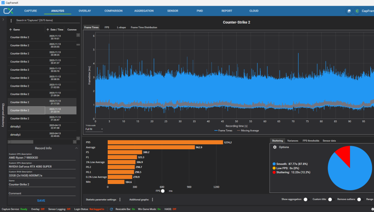Open the Y-Axis scale Full fit dropdown

(x=94, y=129)
